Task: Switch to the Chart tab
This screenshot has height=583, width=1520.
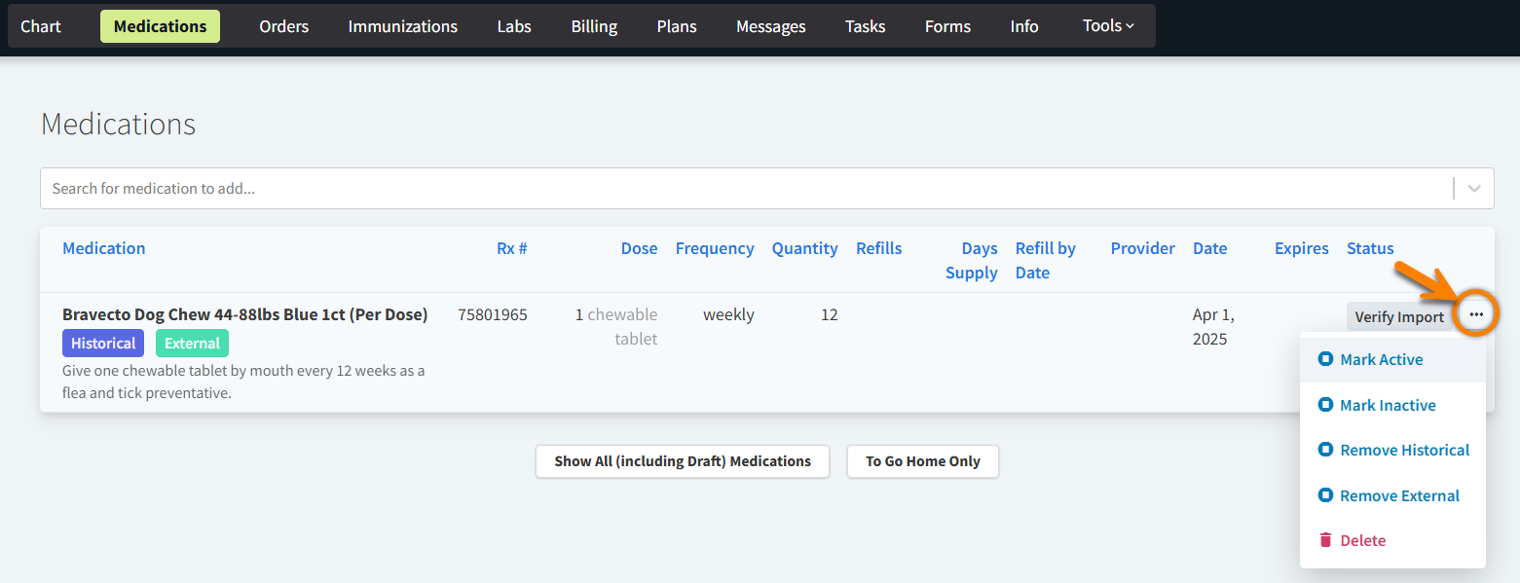Action: click(x=41, y=26)
